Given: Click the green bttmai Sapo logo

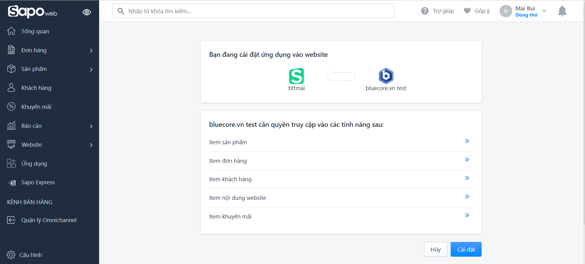Looking at the screenshot, I should [x=296, y=76].
